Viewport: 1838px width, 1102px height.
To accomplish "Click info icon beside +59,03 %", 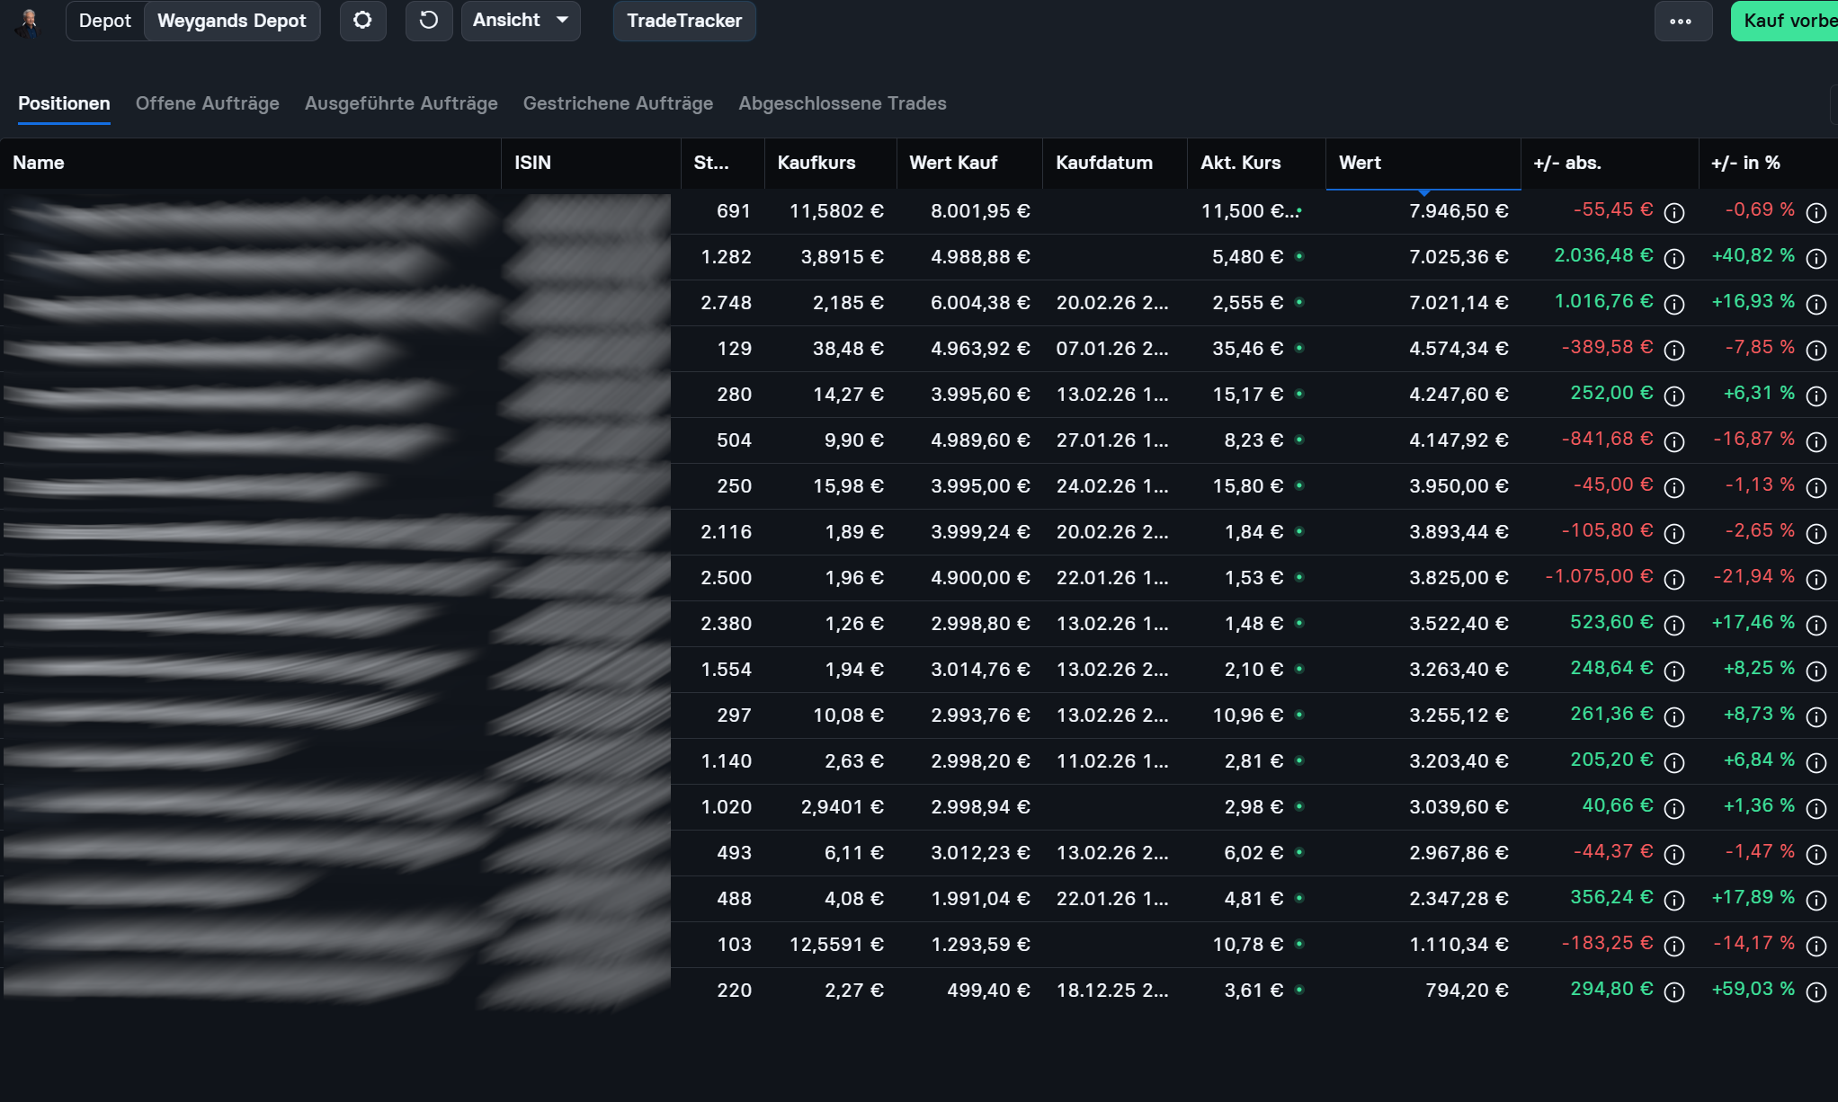I will pyautogui.click(x=1816, y=992).
